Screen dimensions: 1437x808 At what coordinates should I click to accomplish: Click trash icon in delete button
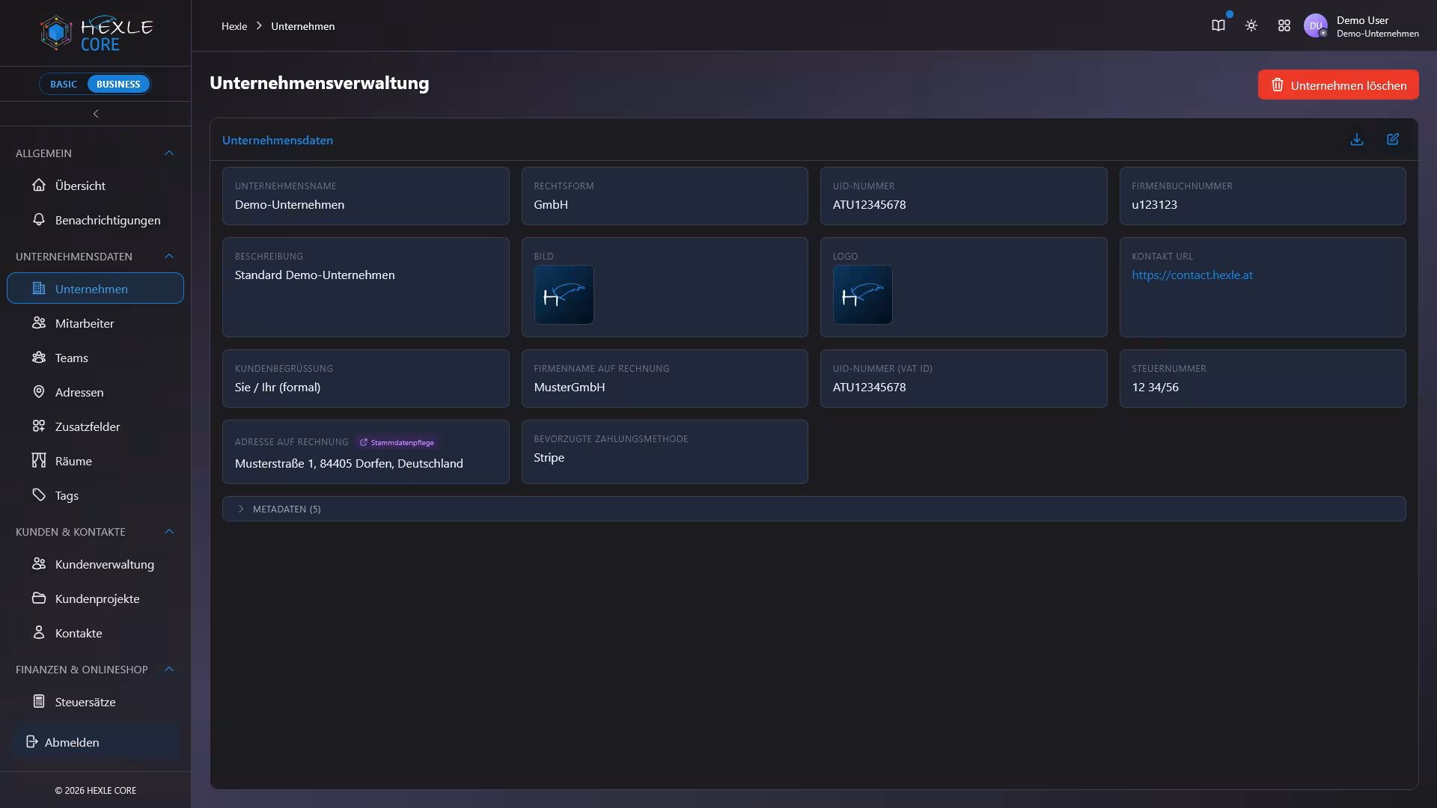(x=1278, y=85)
